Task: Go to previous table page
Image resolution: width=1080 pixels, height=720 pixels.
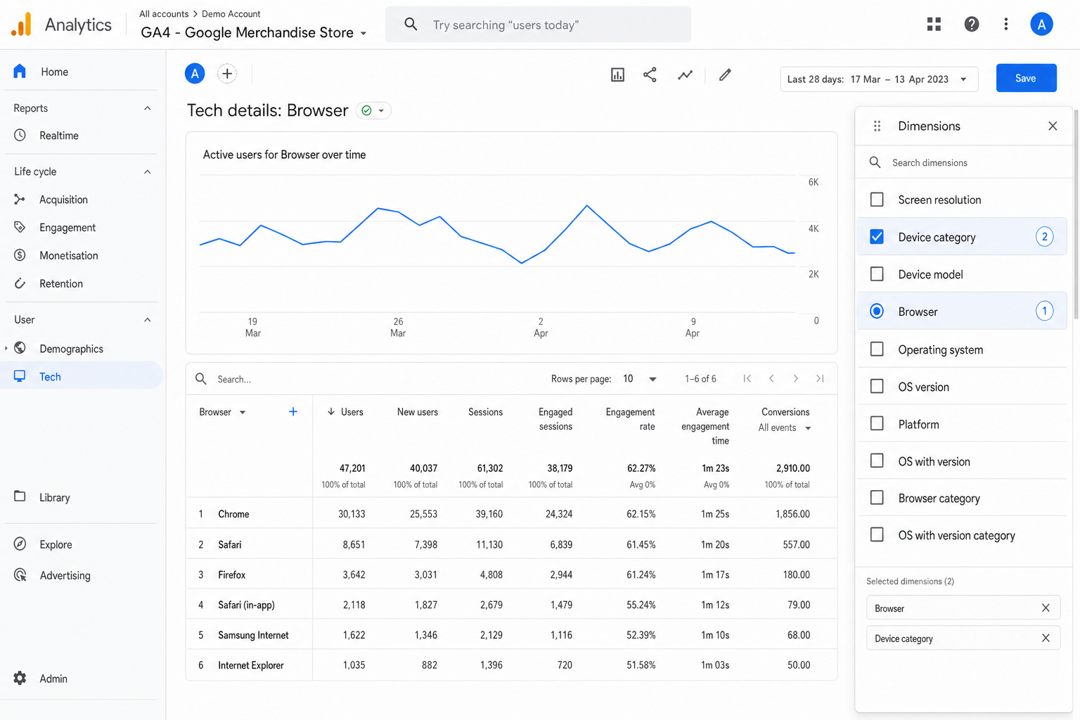Action: tap(771, 379)
